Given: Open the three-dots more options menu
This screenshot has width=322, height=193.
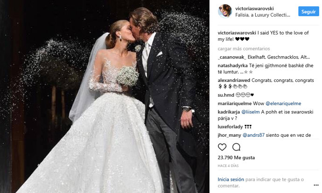Looking at the screenshot, I should (316, 185).
